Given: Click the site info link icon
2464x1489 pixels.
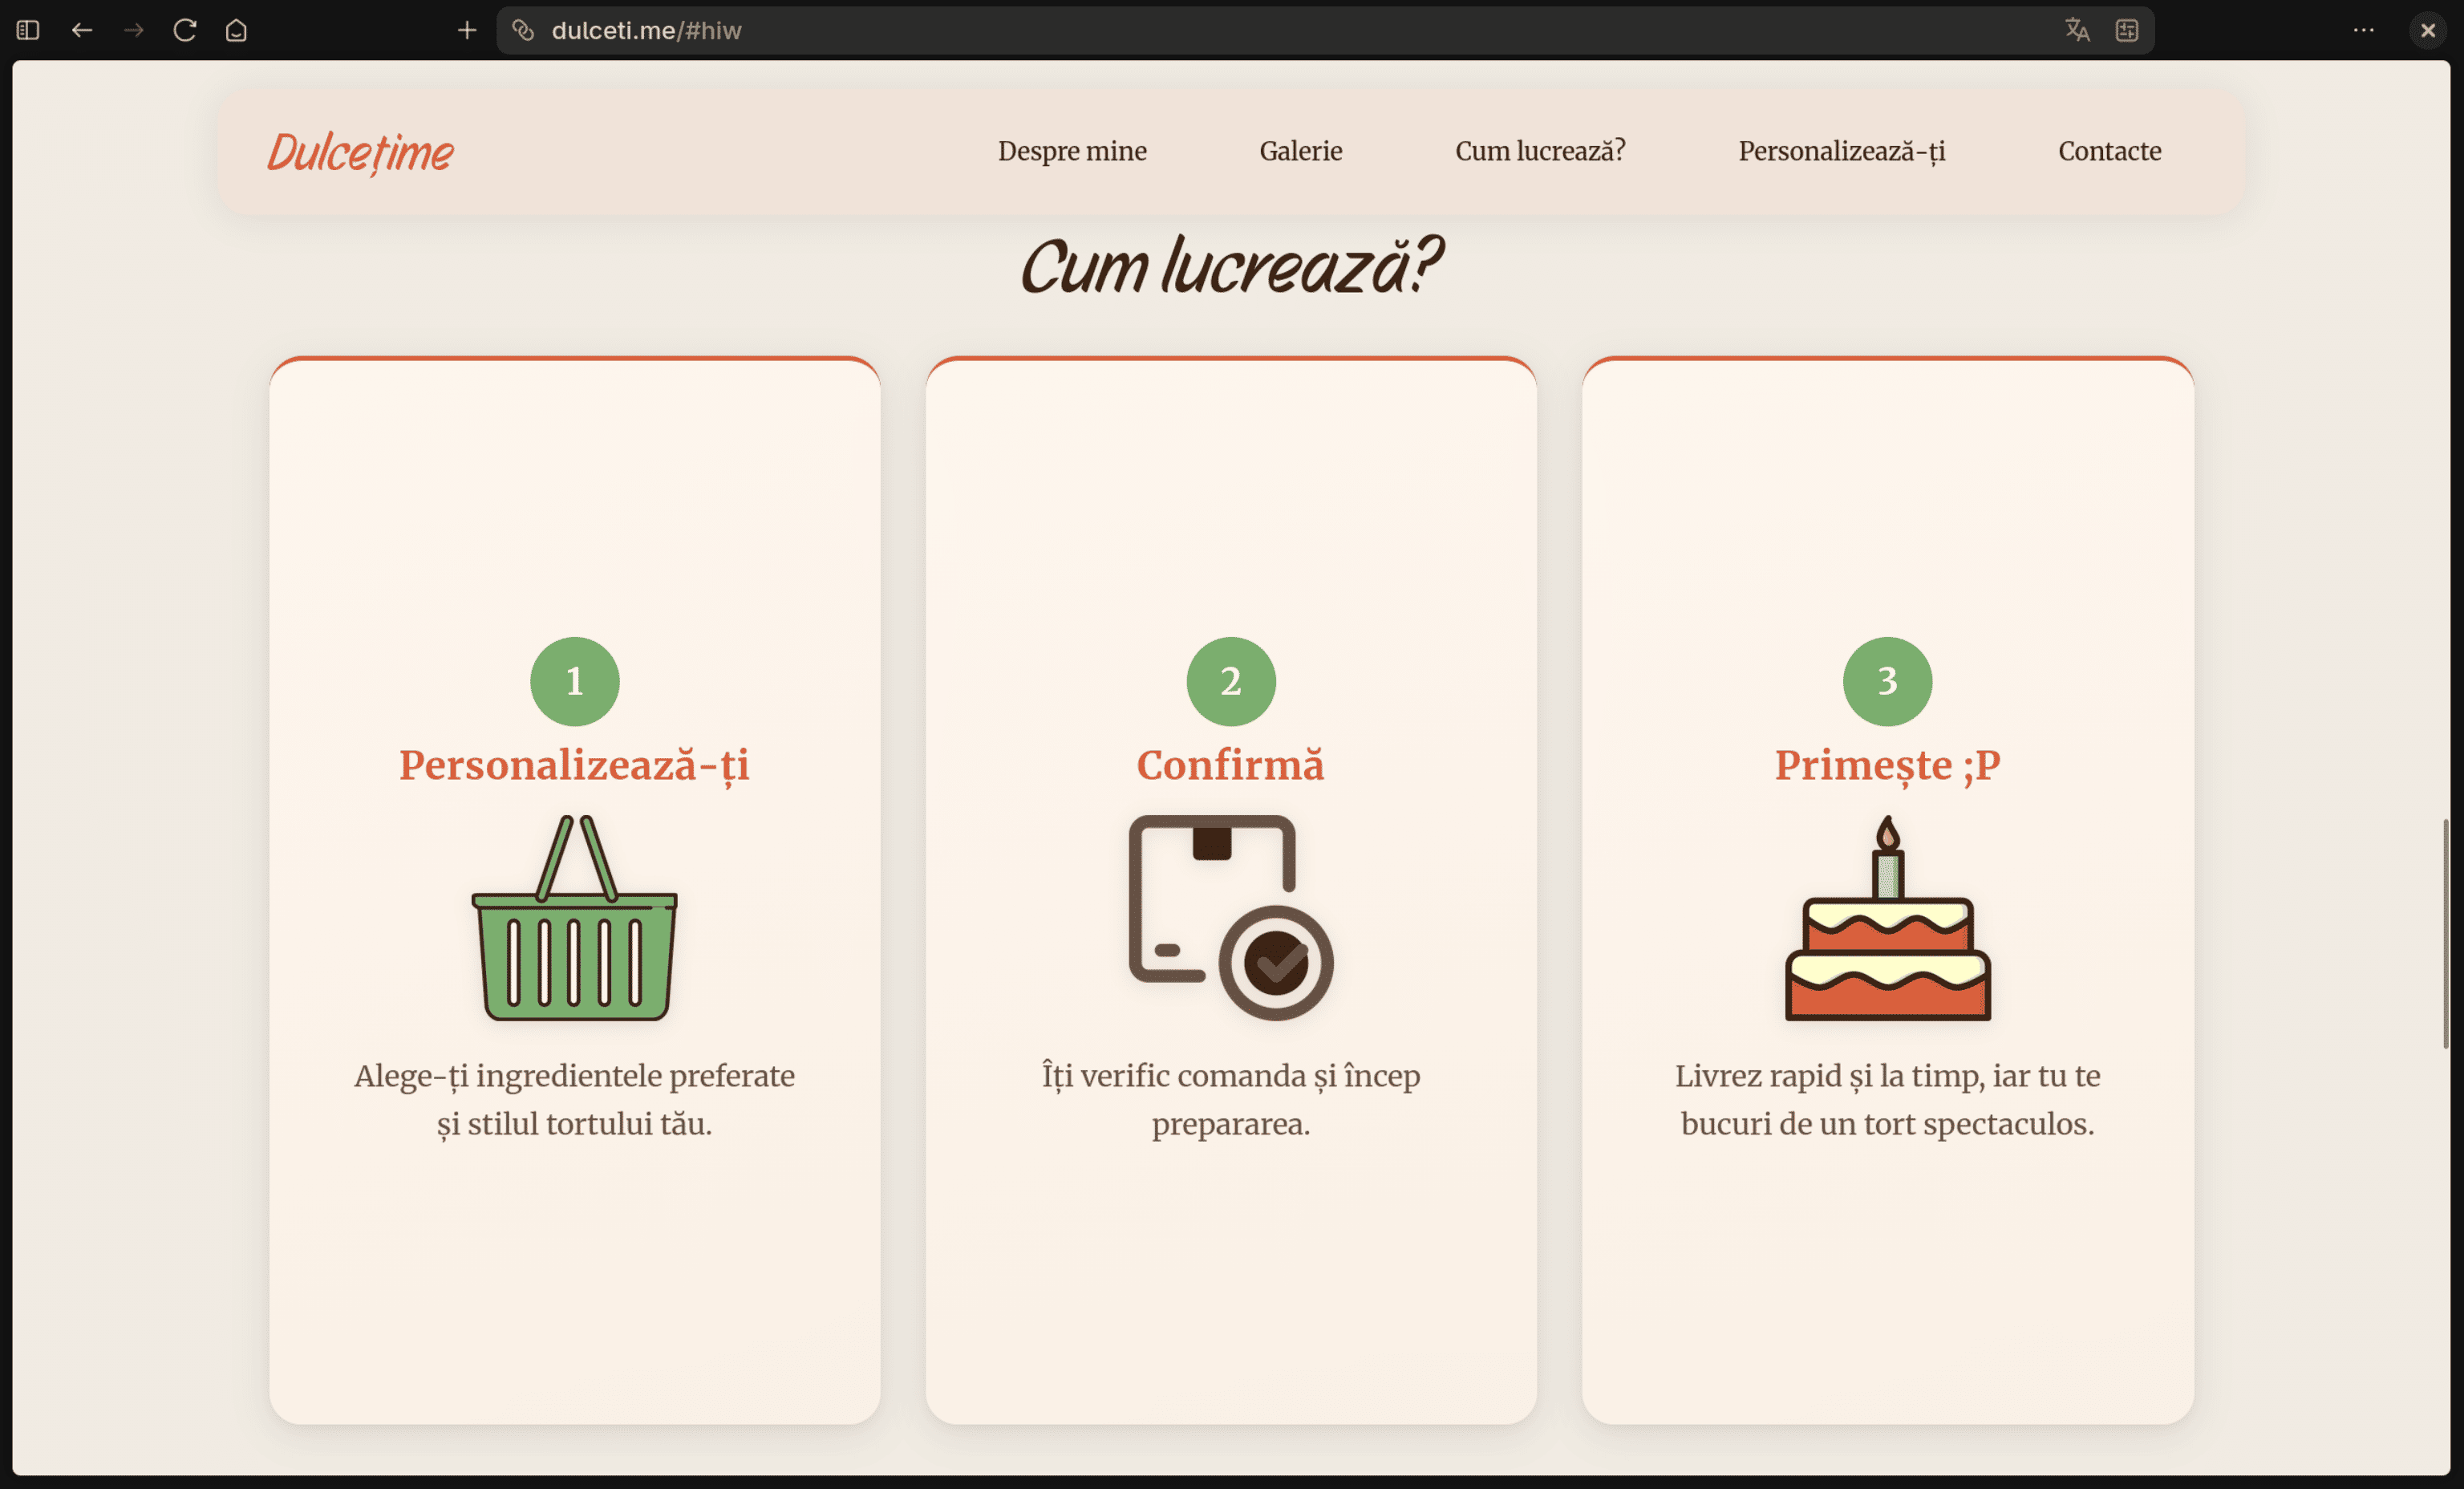Looking at the screenshot, I should tap(523, 30).
